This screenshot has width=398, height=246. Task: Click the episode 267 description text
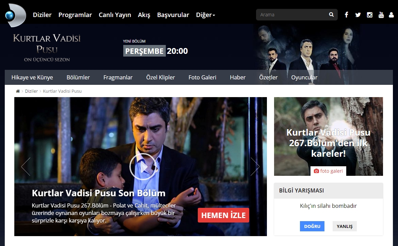104,213
